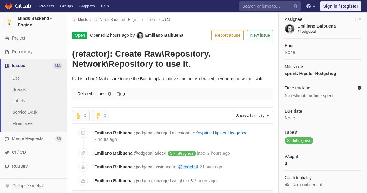Open Help in the top navigation
This screenshot has height=193, width=367.
(105, 6)
